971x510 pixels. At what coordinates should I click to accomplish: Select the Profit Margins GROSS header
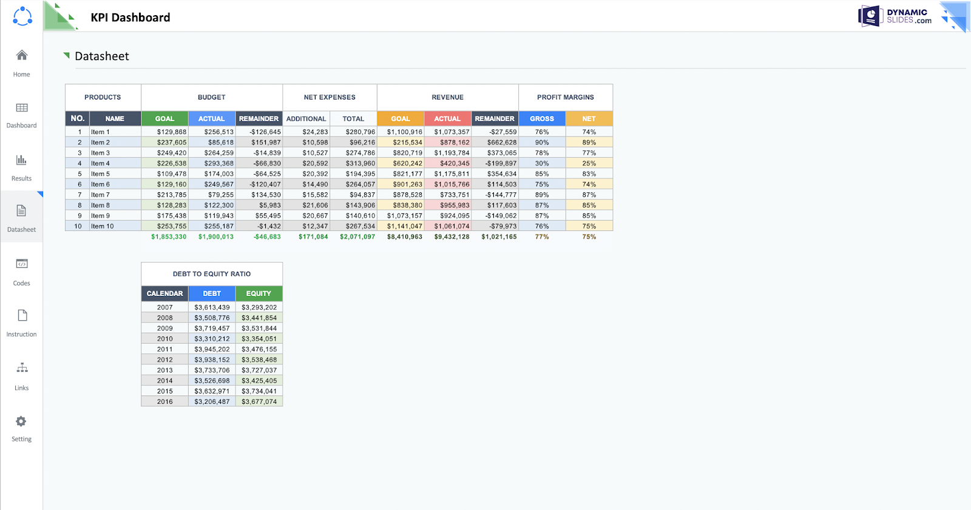point(542,119)
